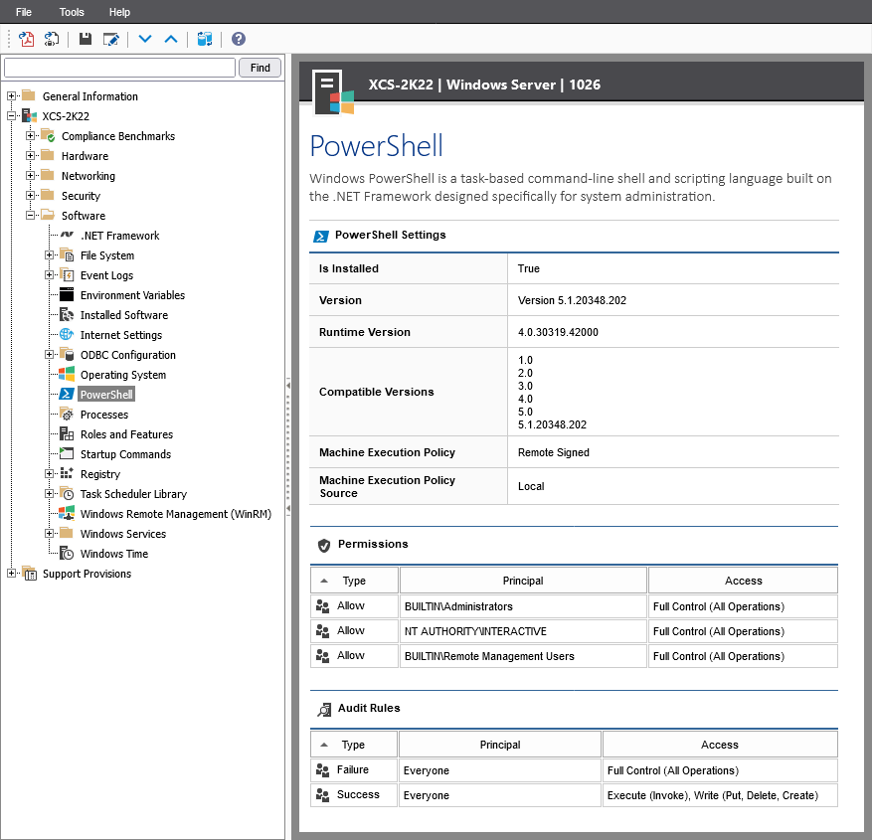Screen dimensions: 872x840
Task: Click the database compare toolbar icon
Action: coord(205,39)
